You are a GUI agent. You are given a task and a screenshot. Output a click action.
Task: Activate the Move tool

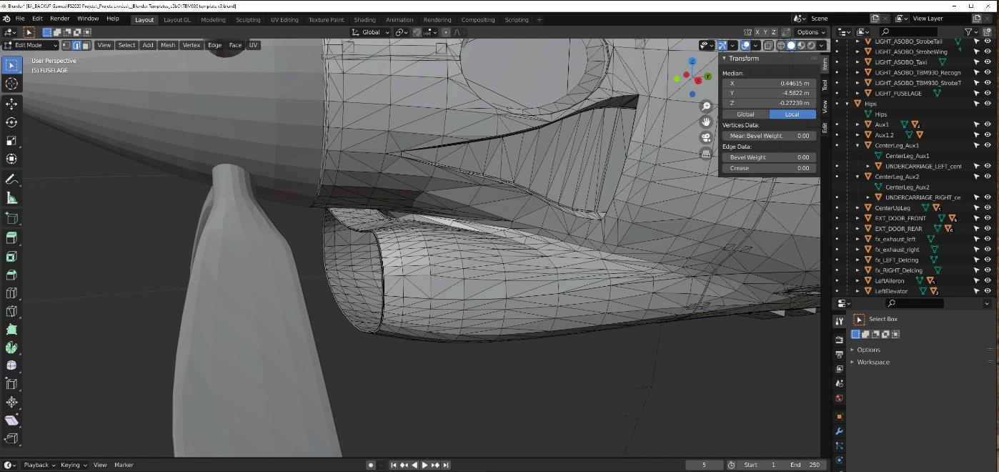click(x=11, y=104)
